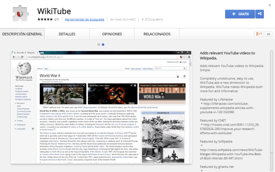This screenshot has width=275, height=172.
Task: Click the browser back arrow in screenshot
Action: (x=14, y=57)
